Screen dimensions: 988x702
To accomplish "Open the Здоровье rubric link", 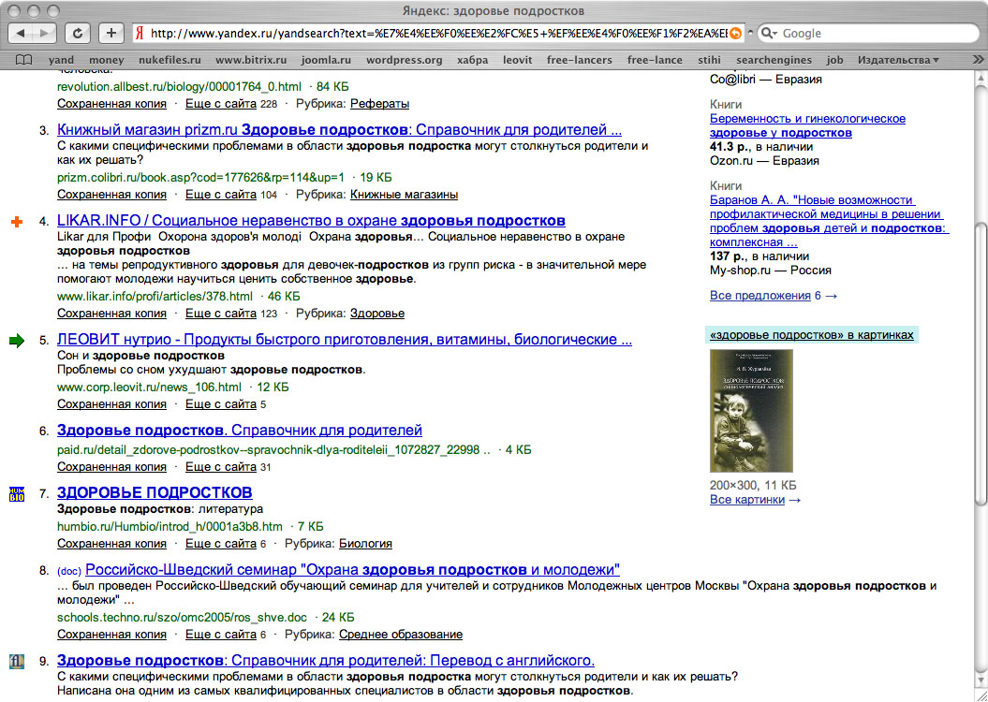I will click(x=377, y=313).
